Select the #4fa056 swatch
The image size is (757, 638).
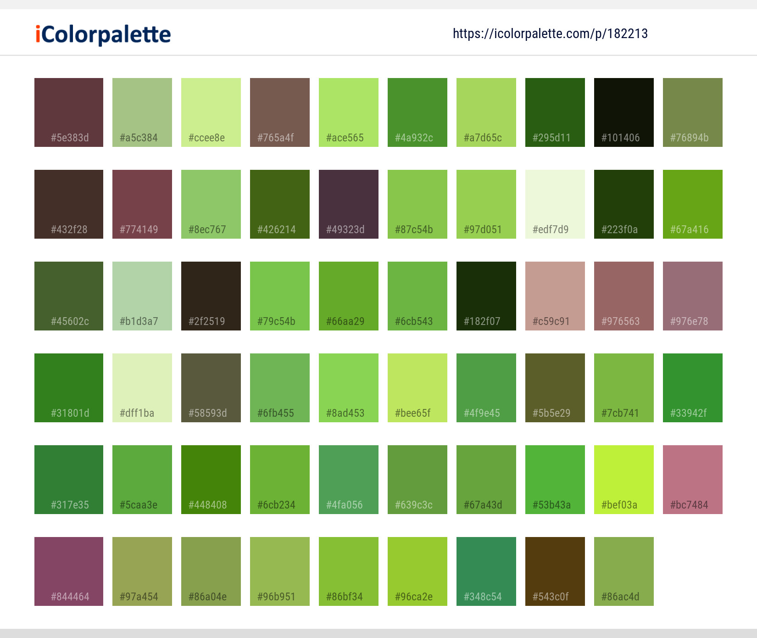(349, 480)
